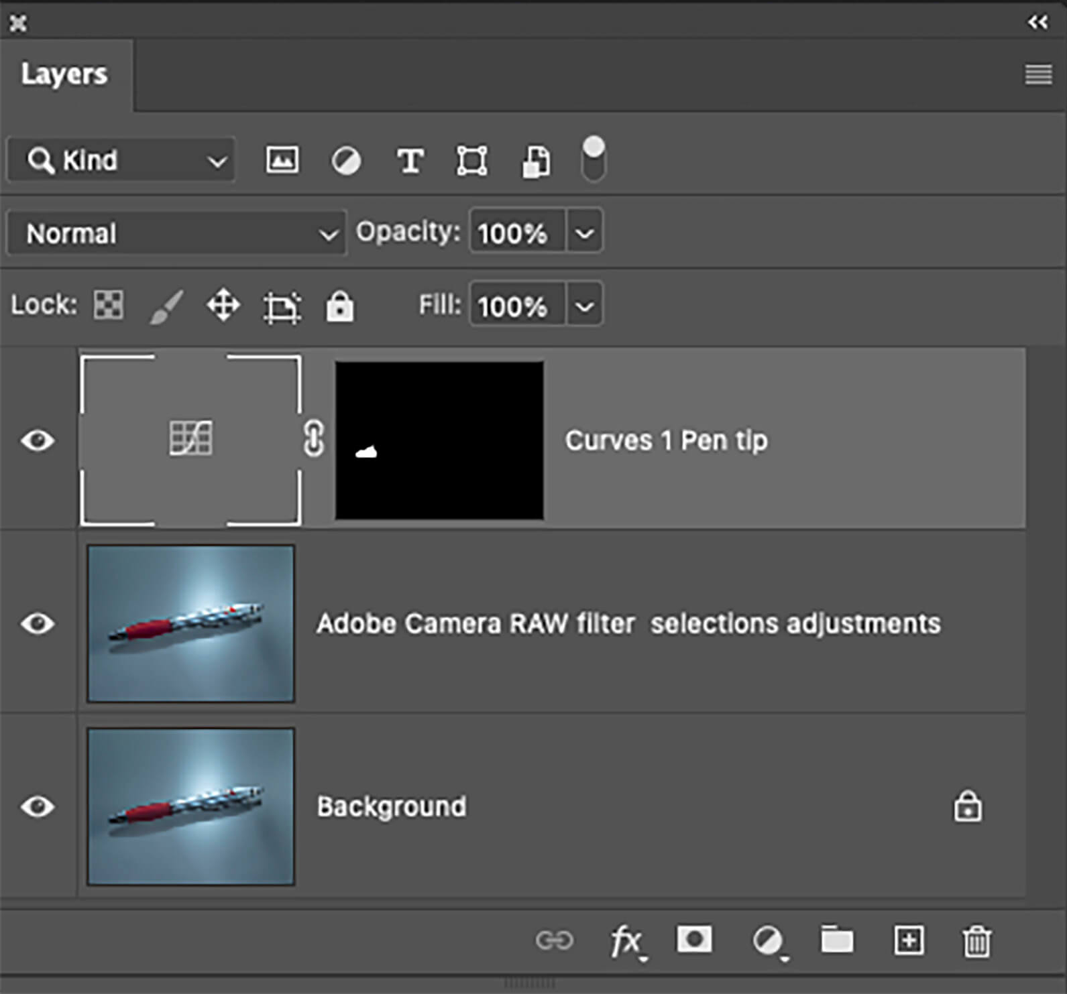Select the Curves layer mask thumbnail
The width and height of the screenshot is (1067, 994).
click(439, 440)
